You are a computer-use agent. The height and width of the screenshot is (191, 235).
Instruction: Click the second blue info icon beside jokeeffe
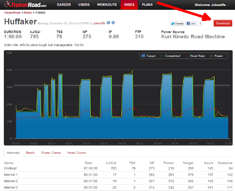(x=113, y=23)
